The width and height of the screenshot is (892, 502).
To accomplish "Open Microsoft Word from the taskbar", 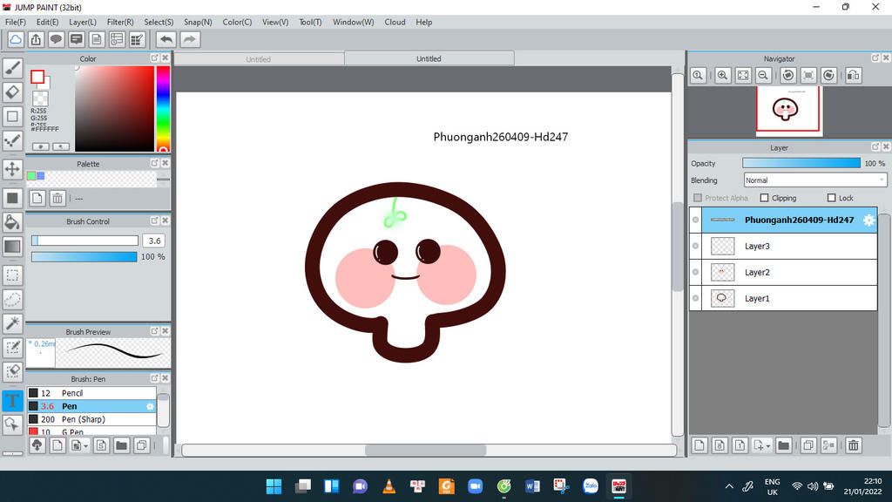I will coord(532,485).
